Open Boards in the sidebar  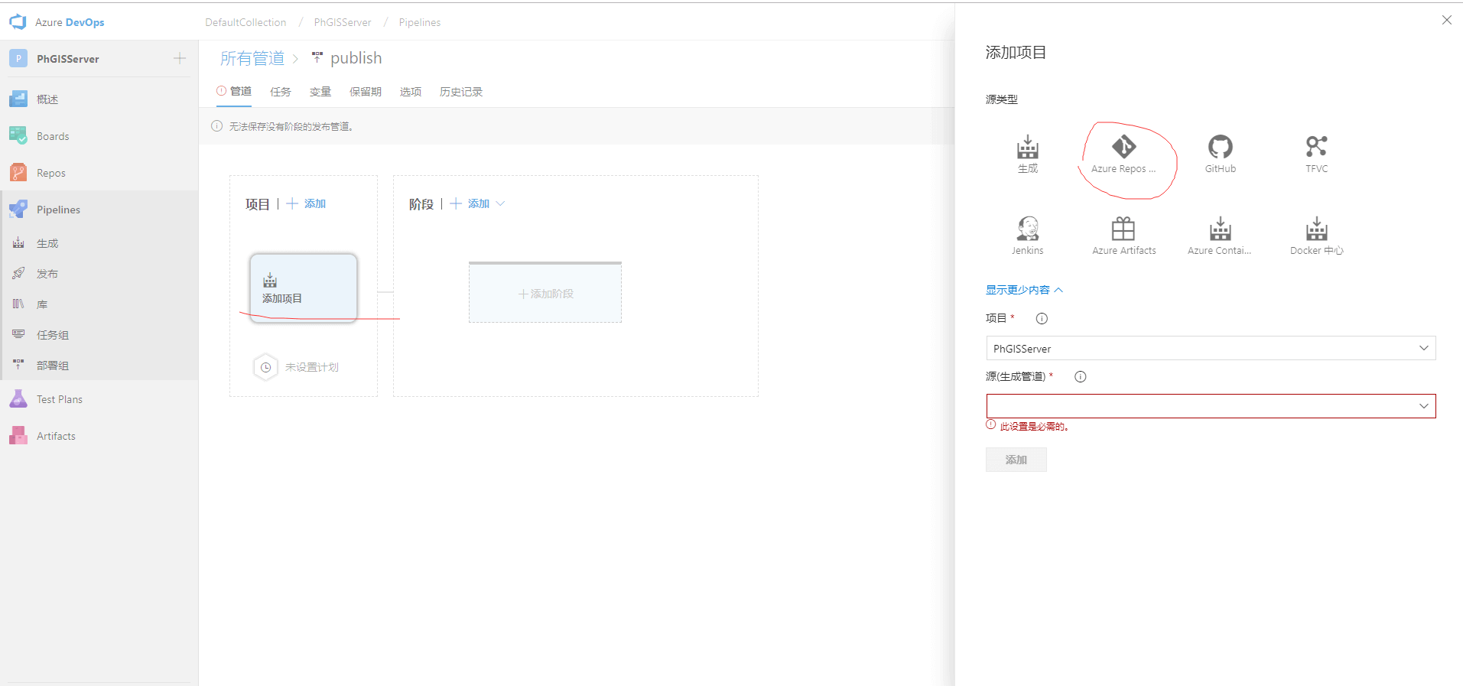coord(53,136)
